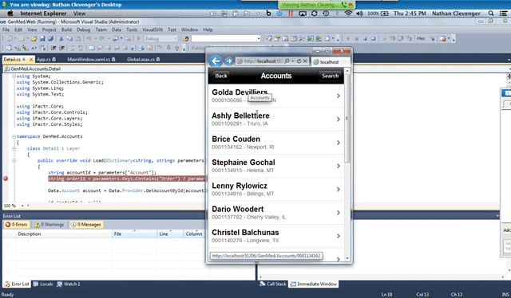Toggle the 0 Warnings filter in Error List
Viewport: 511px width, 298px height.
50,225
